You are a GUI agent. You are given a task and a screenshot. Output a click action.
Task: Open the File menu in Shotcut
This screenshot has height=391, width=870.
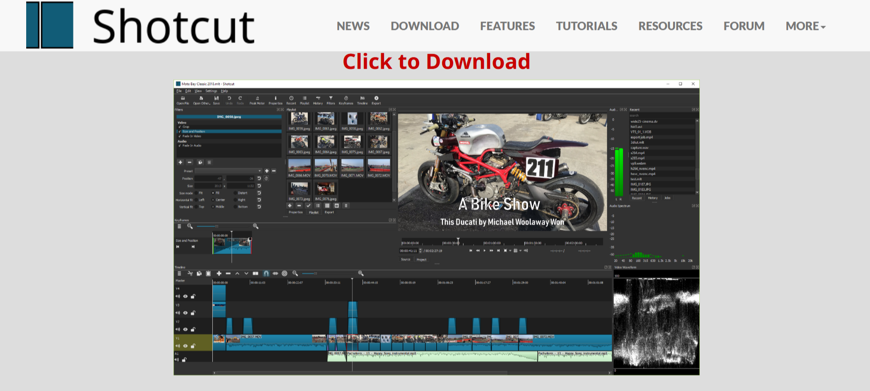[179, 91]
